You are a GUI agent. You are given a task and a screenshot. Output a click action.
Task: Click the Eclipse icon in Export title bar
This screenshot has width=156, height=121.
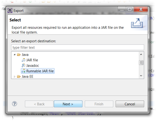tap(10, 11)
